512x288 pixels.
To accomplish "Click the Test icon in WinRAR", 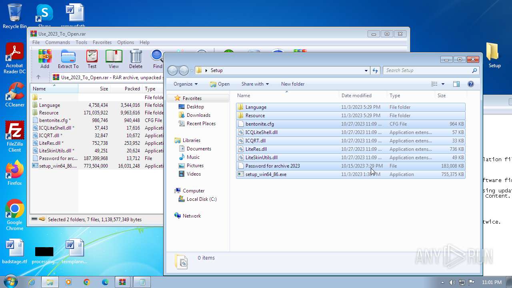I will pyautogui.click(x=92, y=59).
